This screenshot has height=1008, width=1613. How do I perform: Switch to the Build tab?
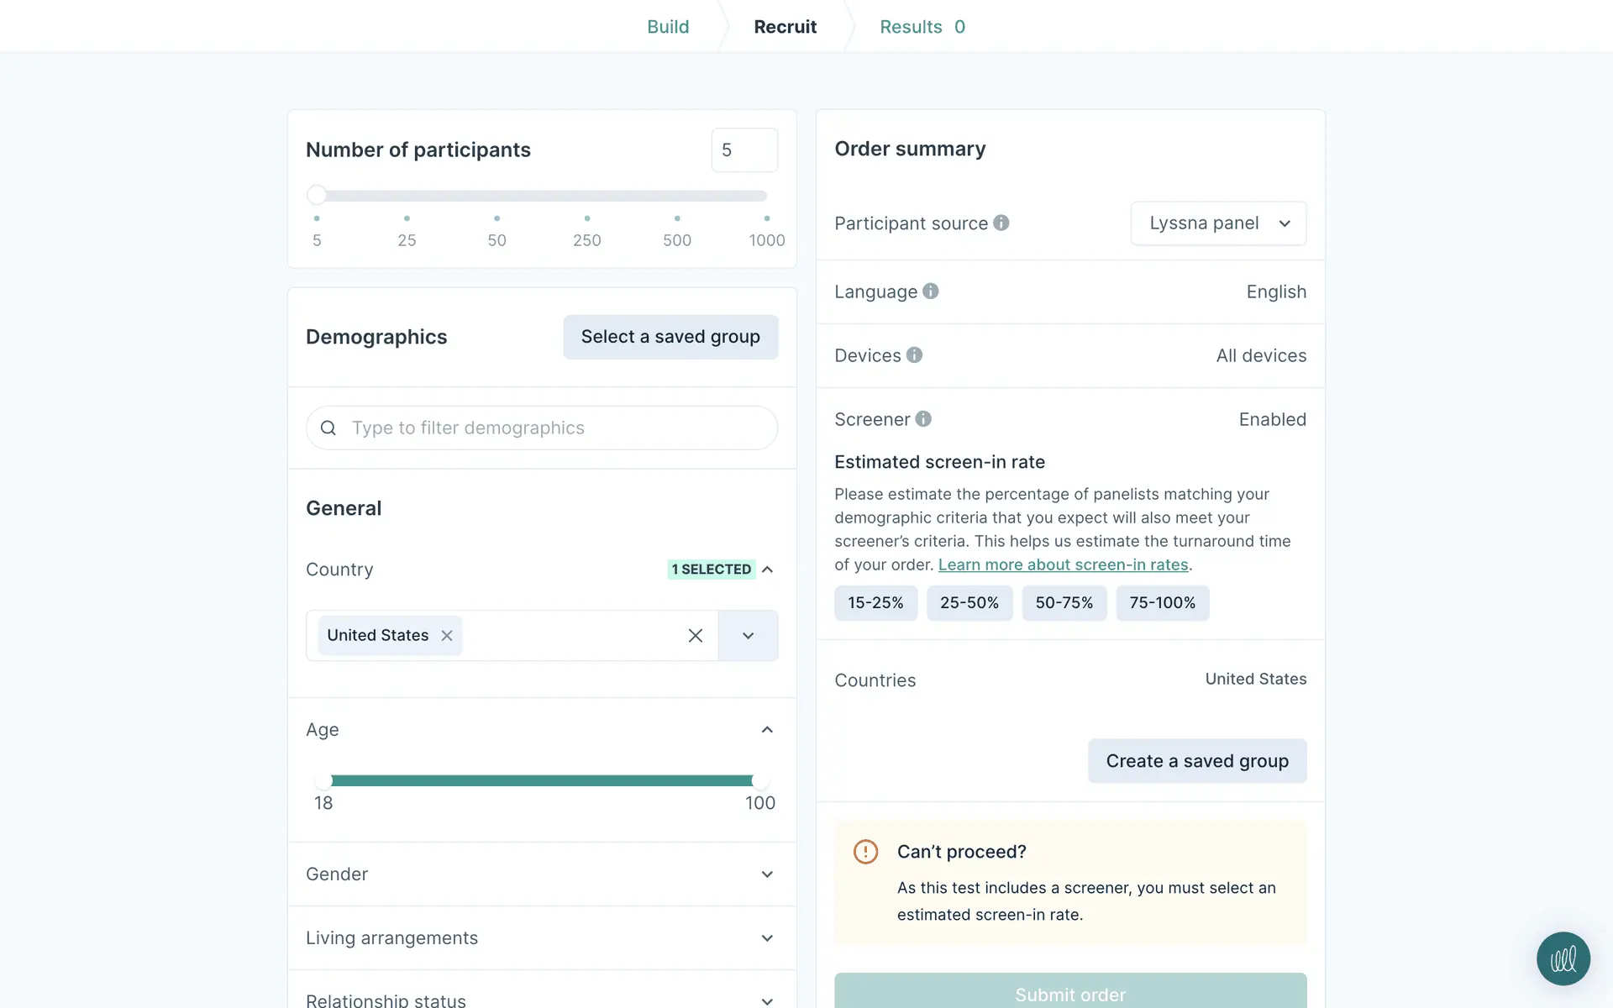[668, 27]
